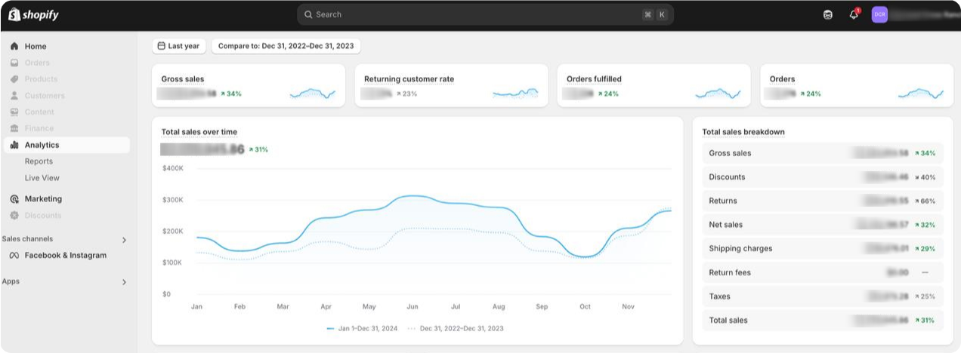Select Live View in the sidebar
Image resolution: width=961 pixels, height=353 pixels.
tap(42, 178)
